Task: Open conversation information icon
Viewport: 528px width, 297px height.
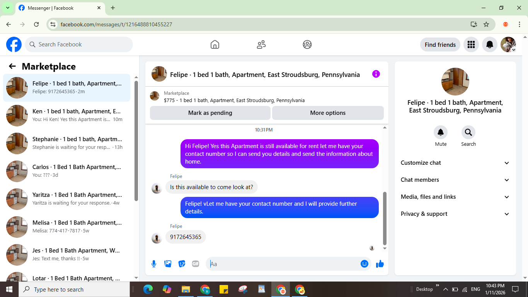Action: [x=376, y=74]
